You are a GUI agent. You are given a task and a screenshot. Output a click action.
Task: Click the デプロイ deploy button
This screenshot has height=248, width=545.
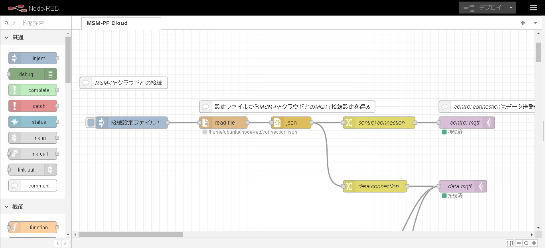[483, 8]
